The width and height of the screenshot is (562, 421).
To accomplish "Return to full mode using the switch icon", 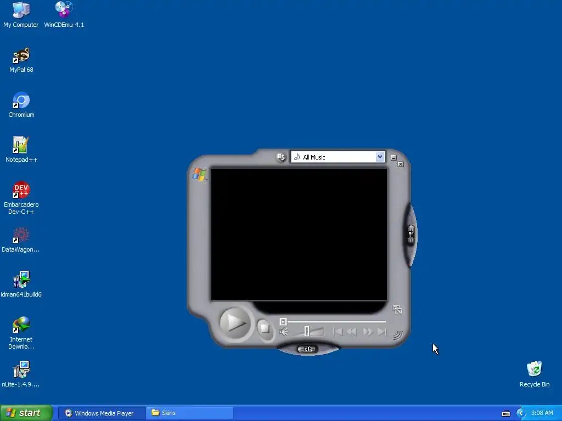I will click(x=397, y=309).
